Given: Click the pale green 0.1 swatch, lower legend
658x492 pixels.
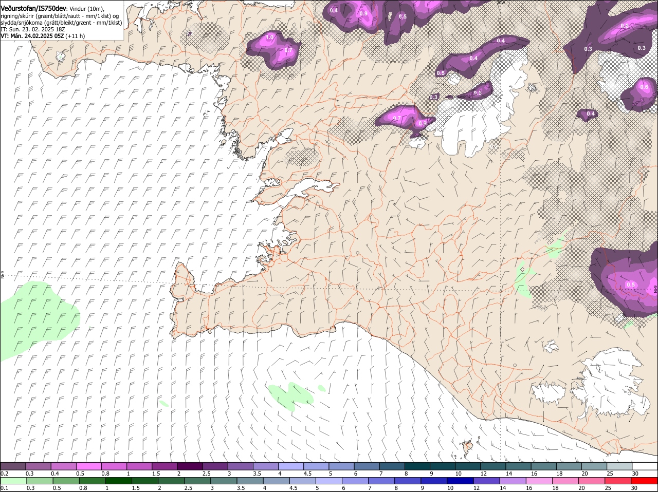Looking at the screenshot, I should (x=14, y=481).
